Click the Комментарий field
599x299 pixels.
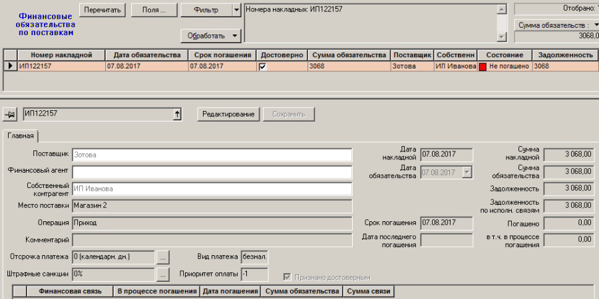212,241
